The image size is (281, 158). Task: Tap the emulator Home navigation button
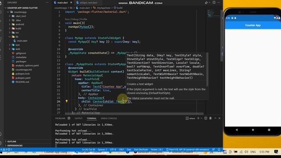[x=253, y=130]
